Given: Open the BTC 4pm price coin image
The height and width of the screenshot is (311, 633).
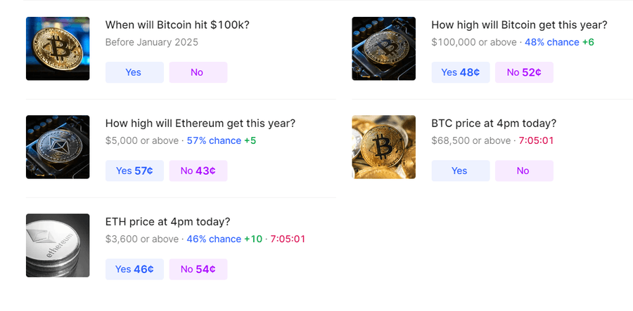Looking at the screenshot, I should coord(383,147).
